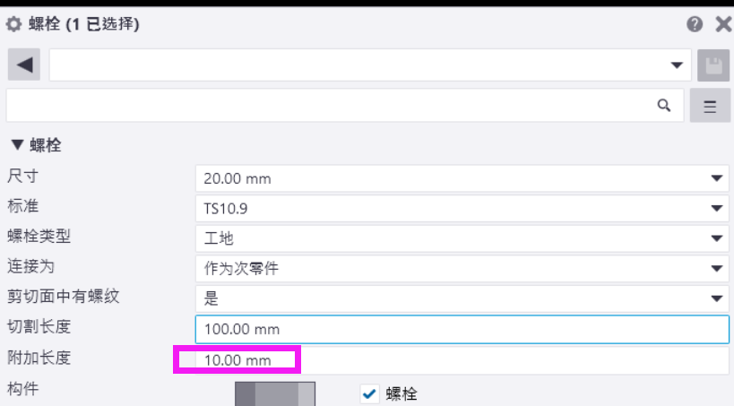The height and width of the screenshot is (406, 734).
Task: Open the 连接为 dropdown showing 作为次零件
Action: (x=462, y=269)
